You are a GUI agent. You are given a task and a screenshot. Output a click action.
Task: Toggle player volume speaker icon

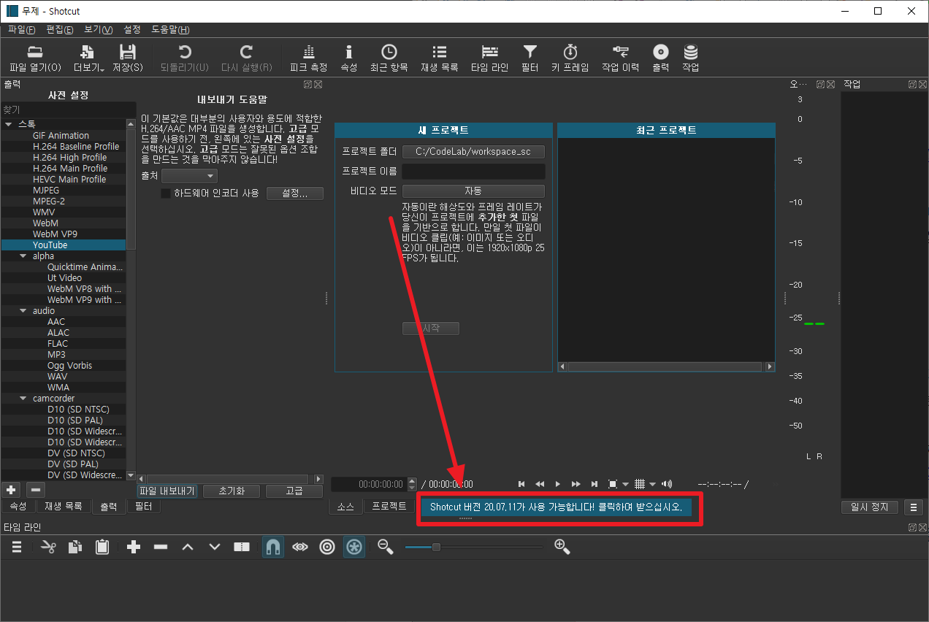click(666, 484)
